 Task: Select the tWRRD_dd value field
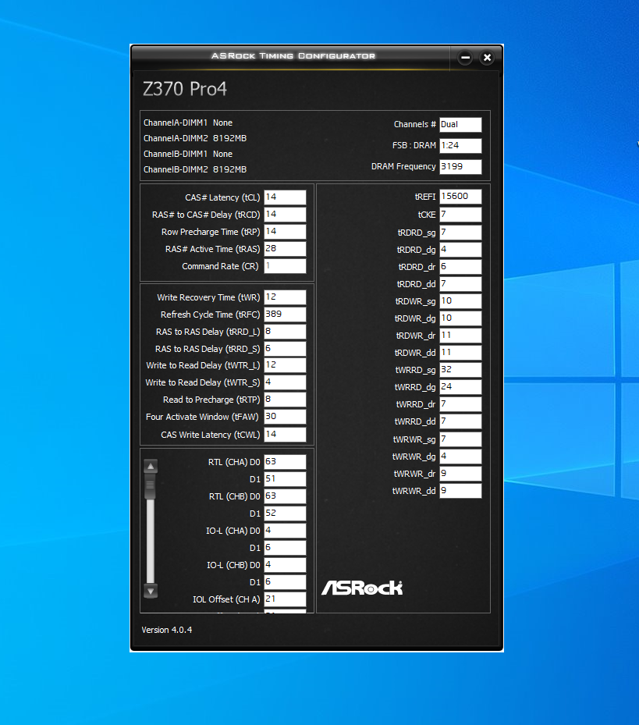(460, 421)
